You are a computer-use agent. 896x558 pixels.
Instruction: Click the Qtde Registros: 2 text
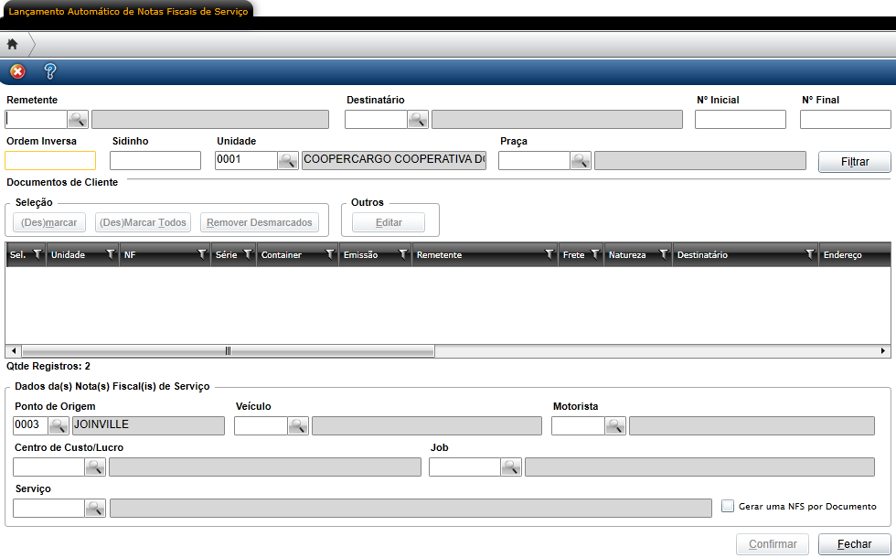point(48,366)
